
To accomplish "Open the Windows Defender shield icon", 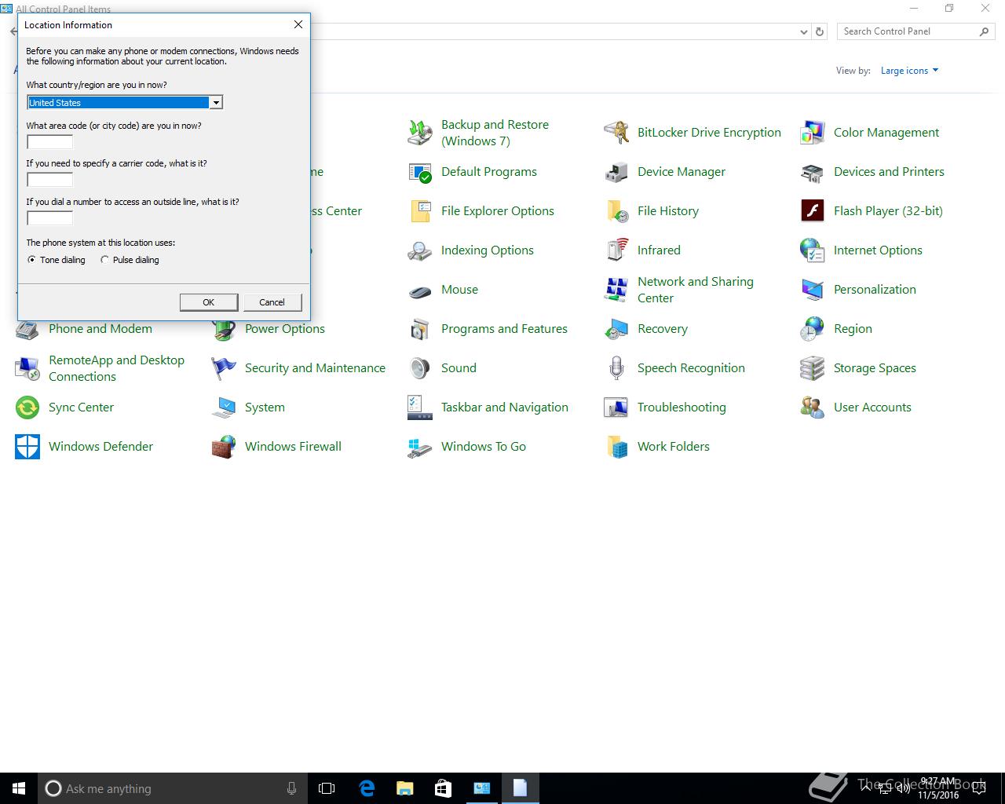I will point(27,447).
